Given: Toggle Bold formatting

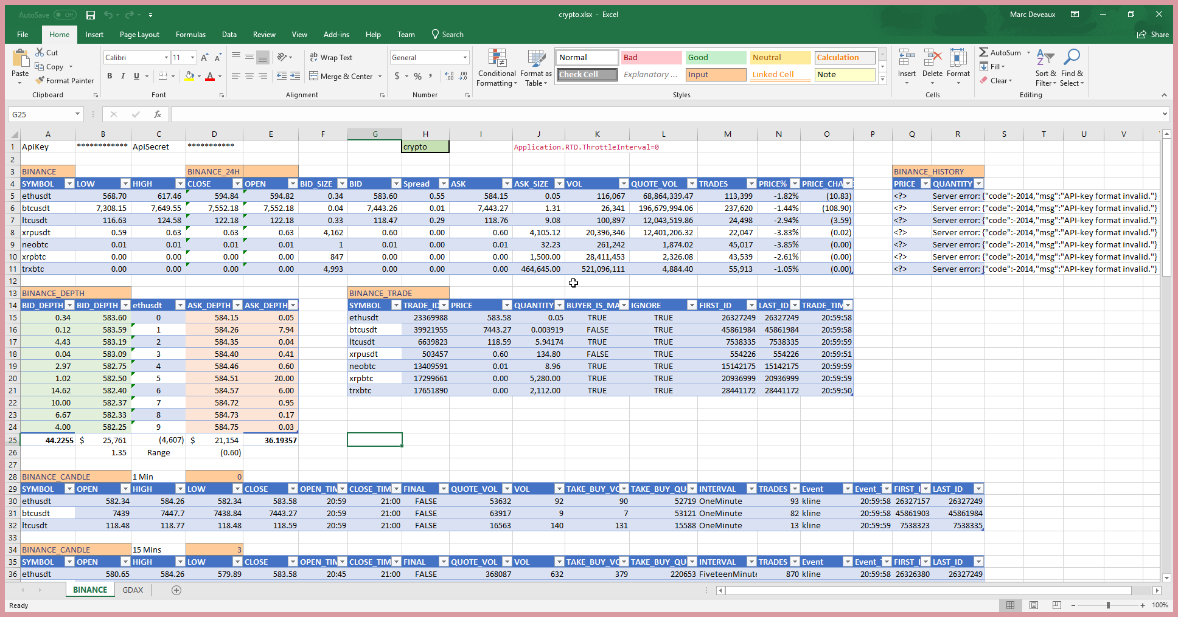Looking at the screenshot, I should 110,76.
